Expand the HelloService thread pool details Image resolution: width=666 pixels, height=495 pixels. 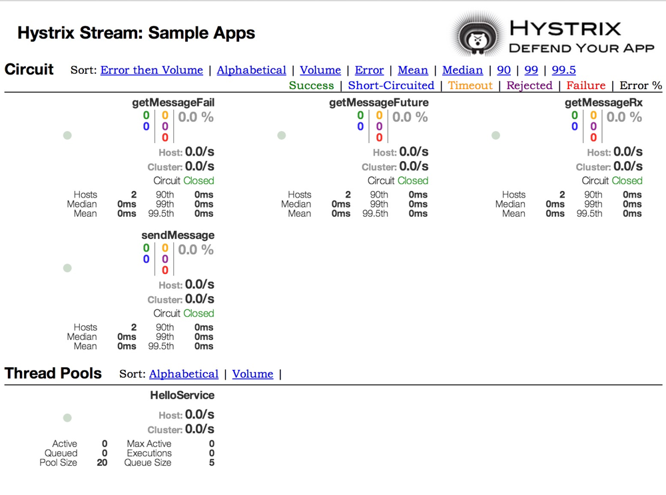coord(182,395)
